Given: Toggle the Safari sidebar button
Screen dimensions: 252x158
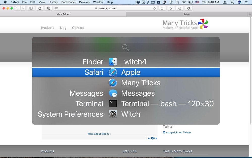Looking at the screenshot, I should pos(31,8).
